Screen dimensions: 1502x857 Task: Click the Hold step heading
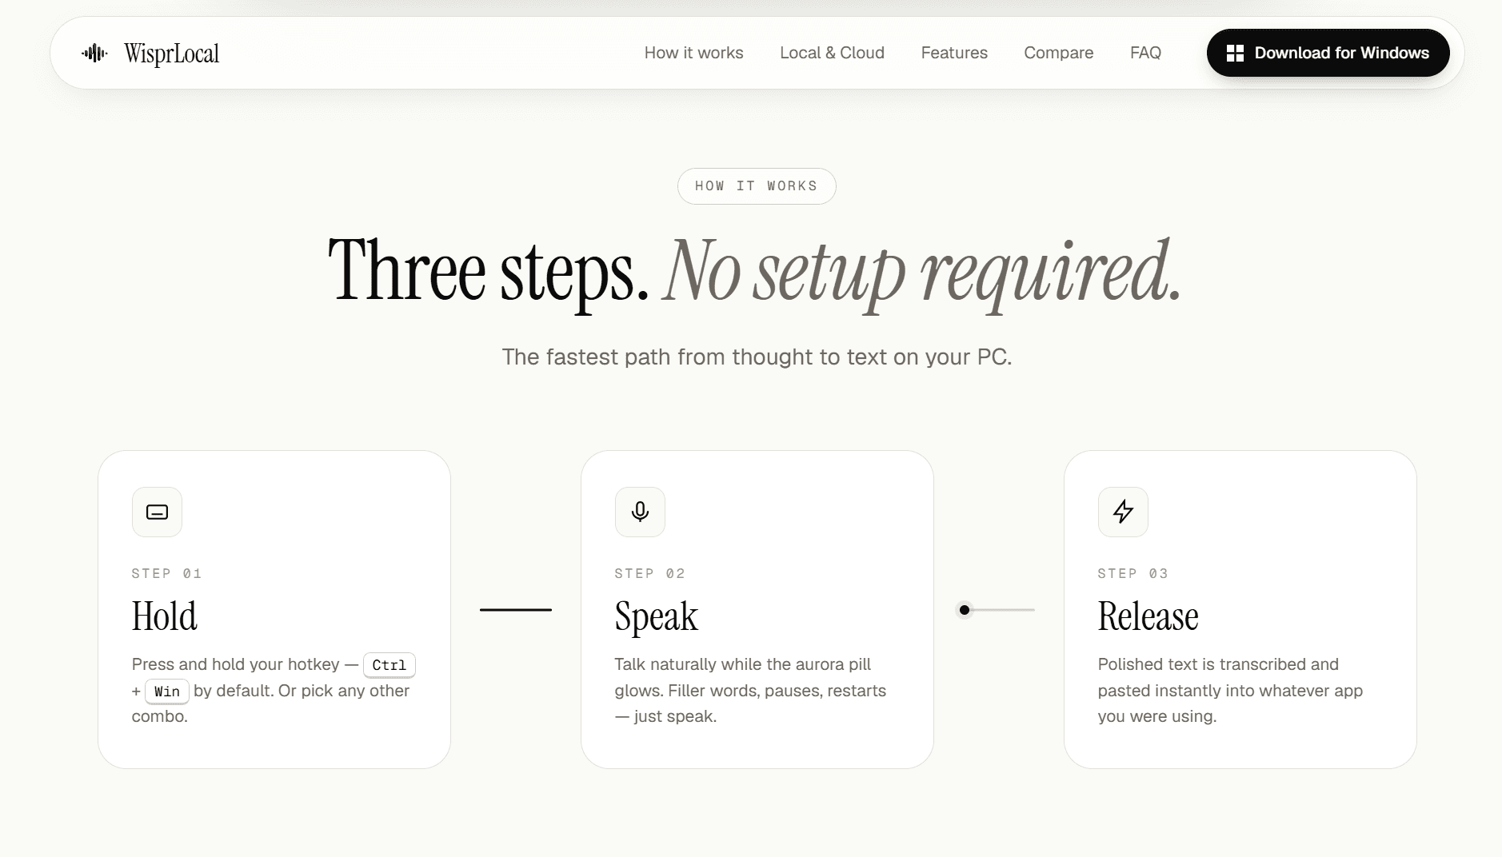[x=164, y=616]
